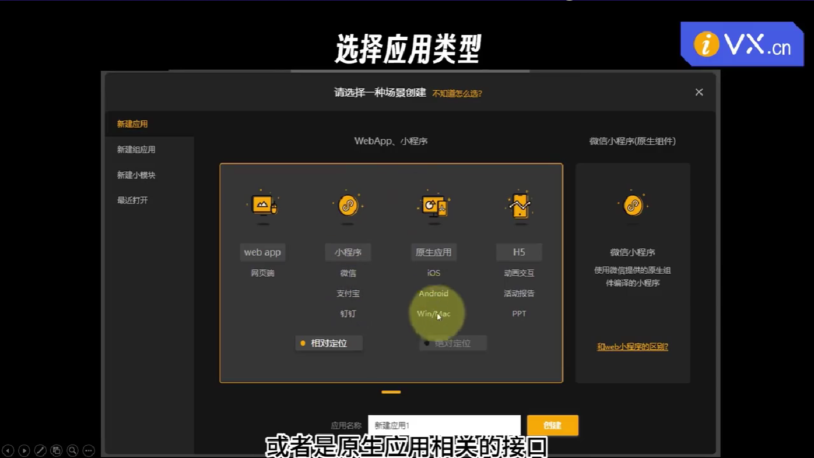Close the scene creation dialog
Viewport: 814px width, 458px height.
click(699, 92)
